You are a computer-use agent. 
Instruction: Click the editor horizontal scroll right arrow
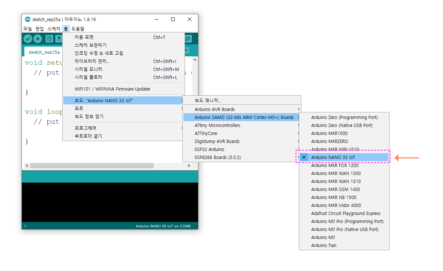tap(189, 166)
